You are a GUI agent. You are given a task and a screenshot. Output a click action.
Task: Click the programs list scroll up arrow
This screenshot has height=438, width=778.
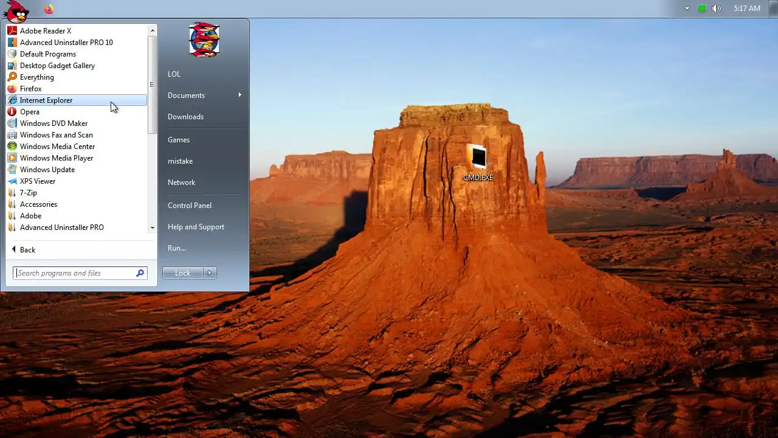click(x=153, y=29)
